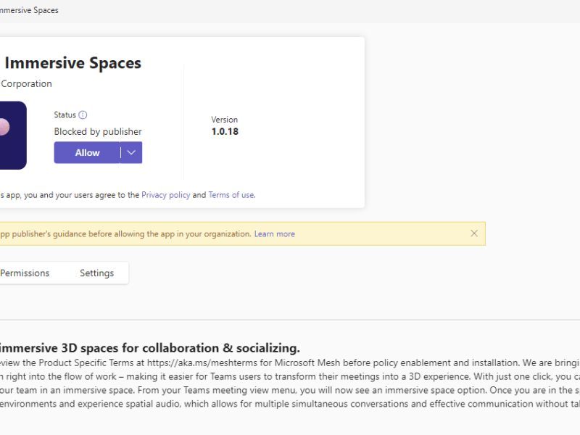Open the Privacy policy link

pos(166,194)
